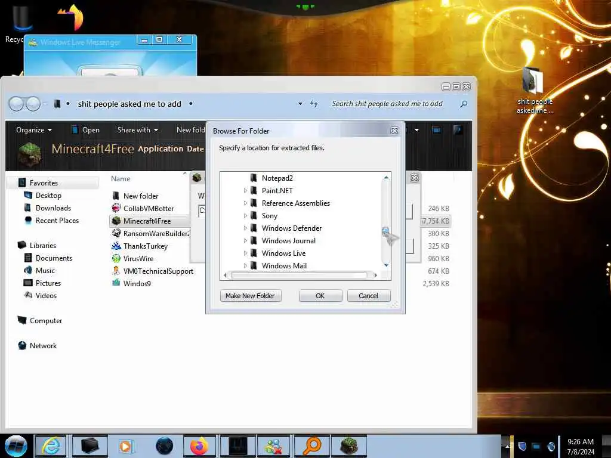Select the Windos9 file
The width and height of the screenshot is (611, 458).
point(137,283)
